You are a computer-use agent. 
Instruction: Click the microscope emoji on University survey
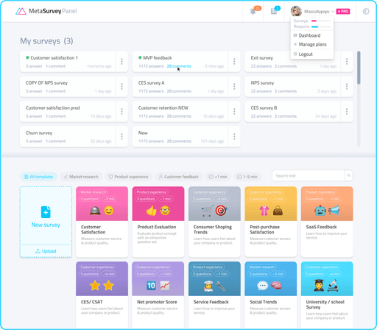pyautogui.click(x=333, y=286)
